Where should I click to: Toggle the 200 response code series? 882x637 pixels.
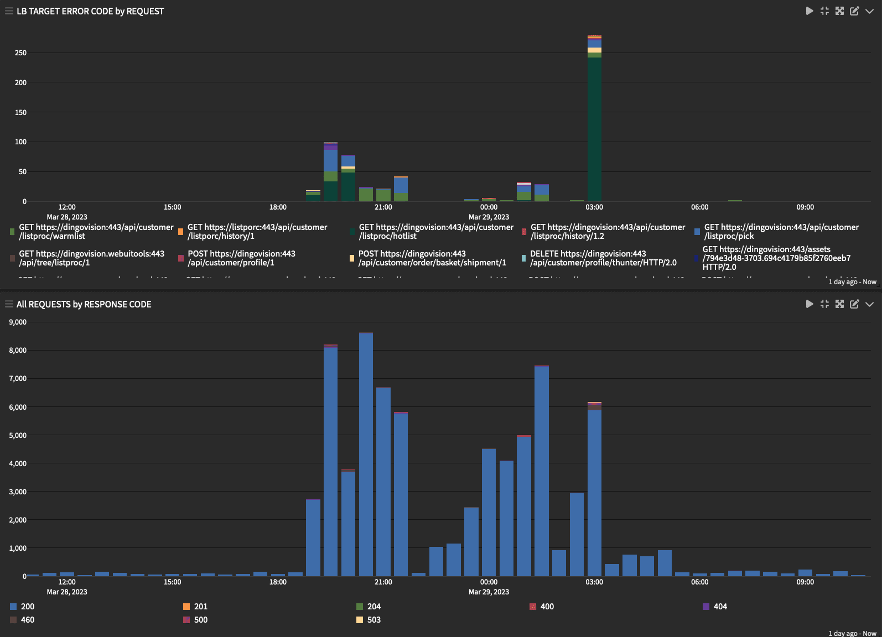[27, 607]
